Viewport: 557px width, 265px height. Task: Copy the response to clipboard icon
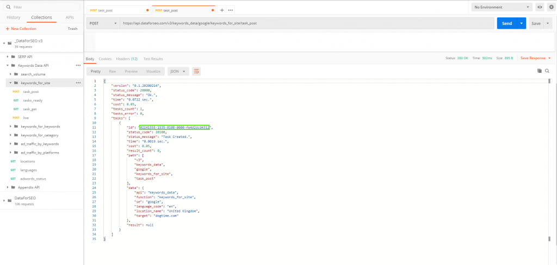pyautogui.click(x=540, y=71)
